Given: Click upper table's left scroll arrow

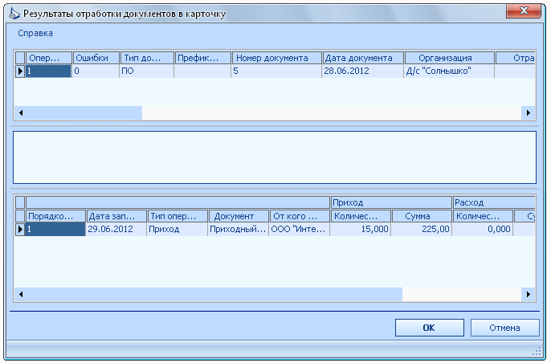Looking at the screenshot, I should click(x=21, y=112).
